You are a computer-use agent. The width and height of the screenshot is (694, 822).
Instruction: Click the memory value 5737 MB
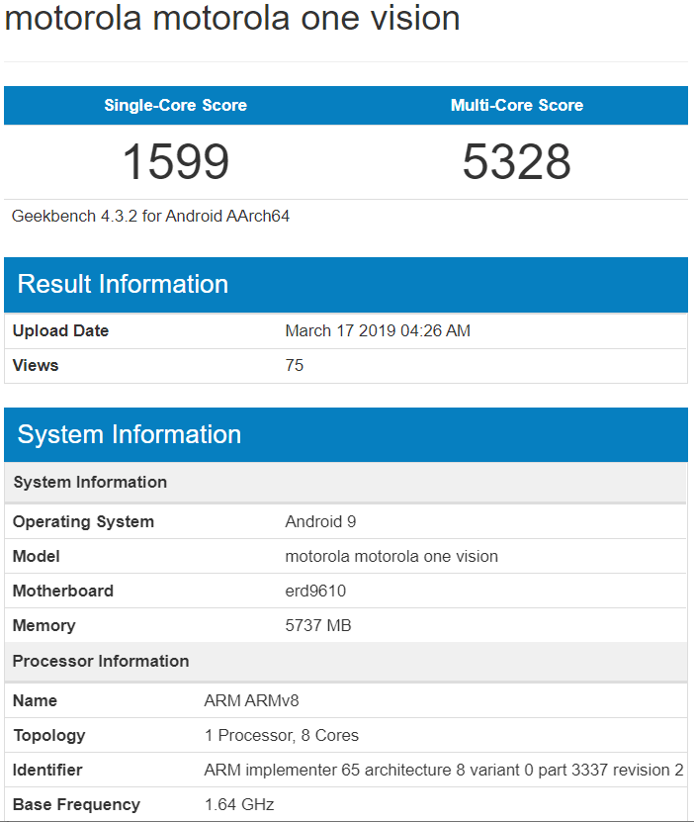point(318,625)
